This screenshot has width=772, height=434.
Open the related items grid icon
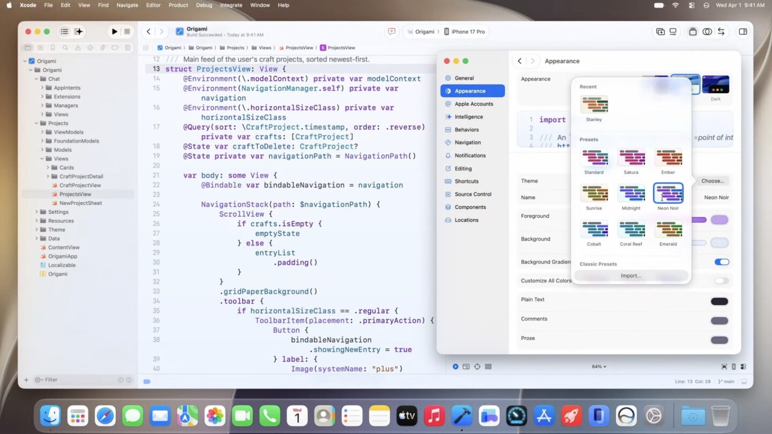[x=146, y=48]
